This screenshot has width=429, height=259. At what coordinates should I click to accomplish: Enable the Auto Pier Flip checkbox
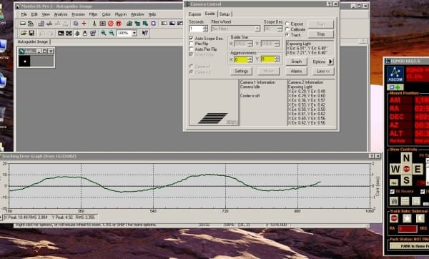click(191, 49)
